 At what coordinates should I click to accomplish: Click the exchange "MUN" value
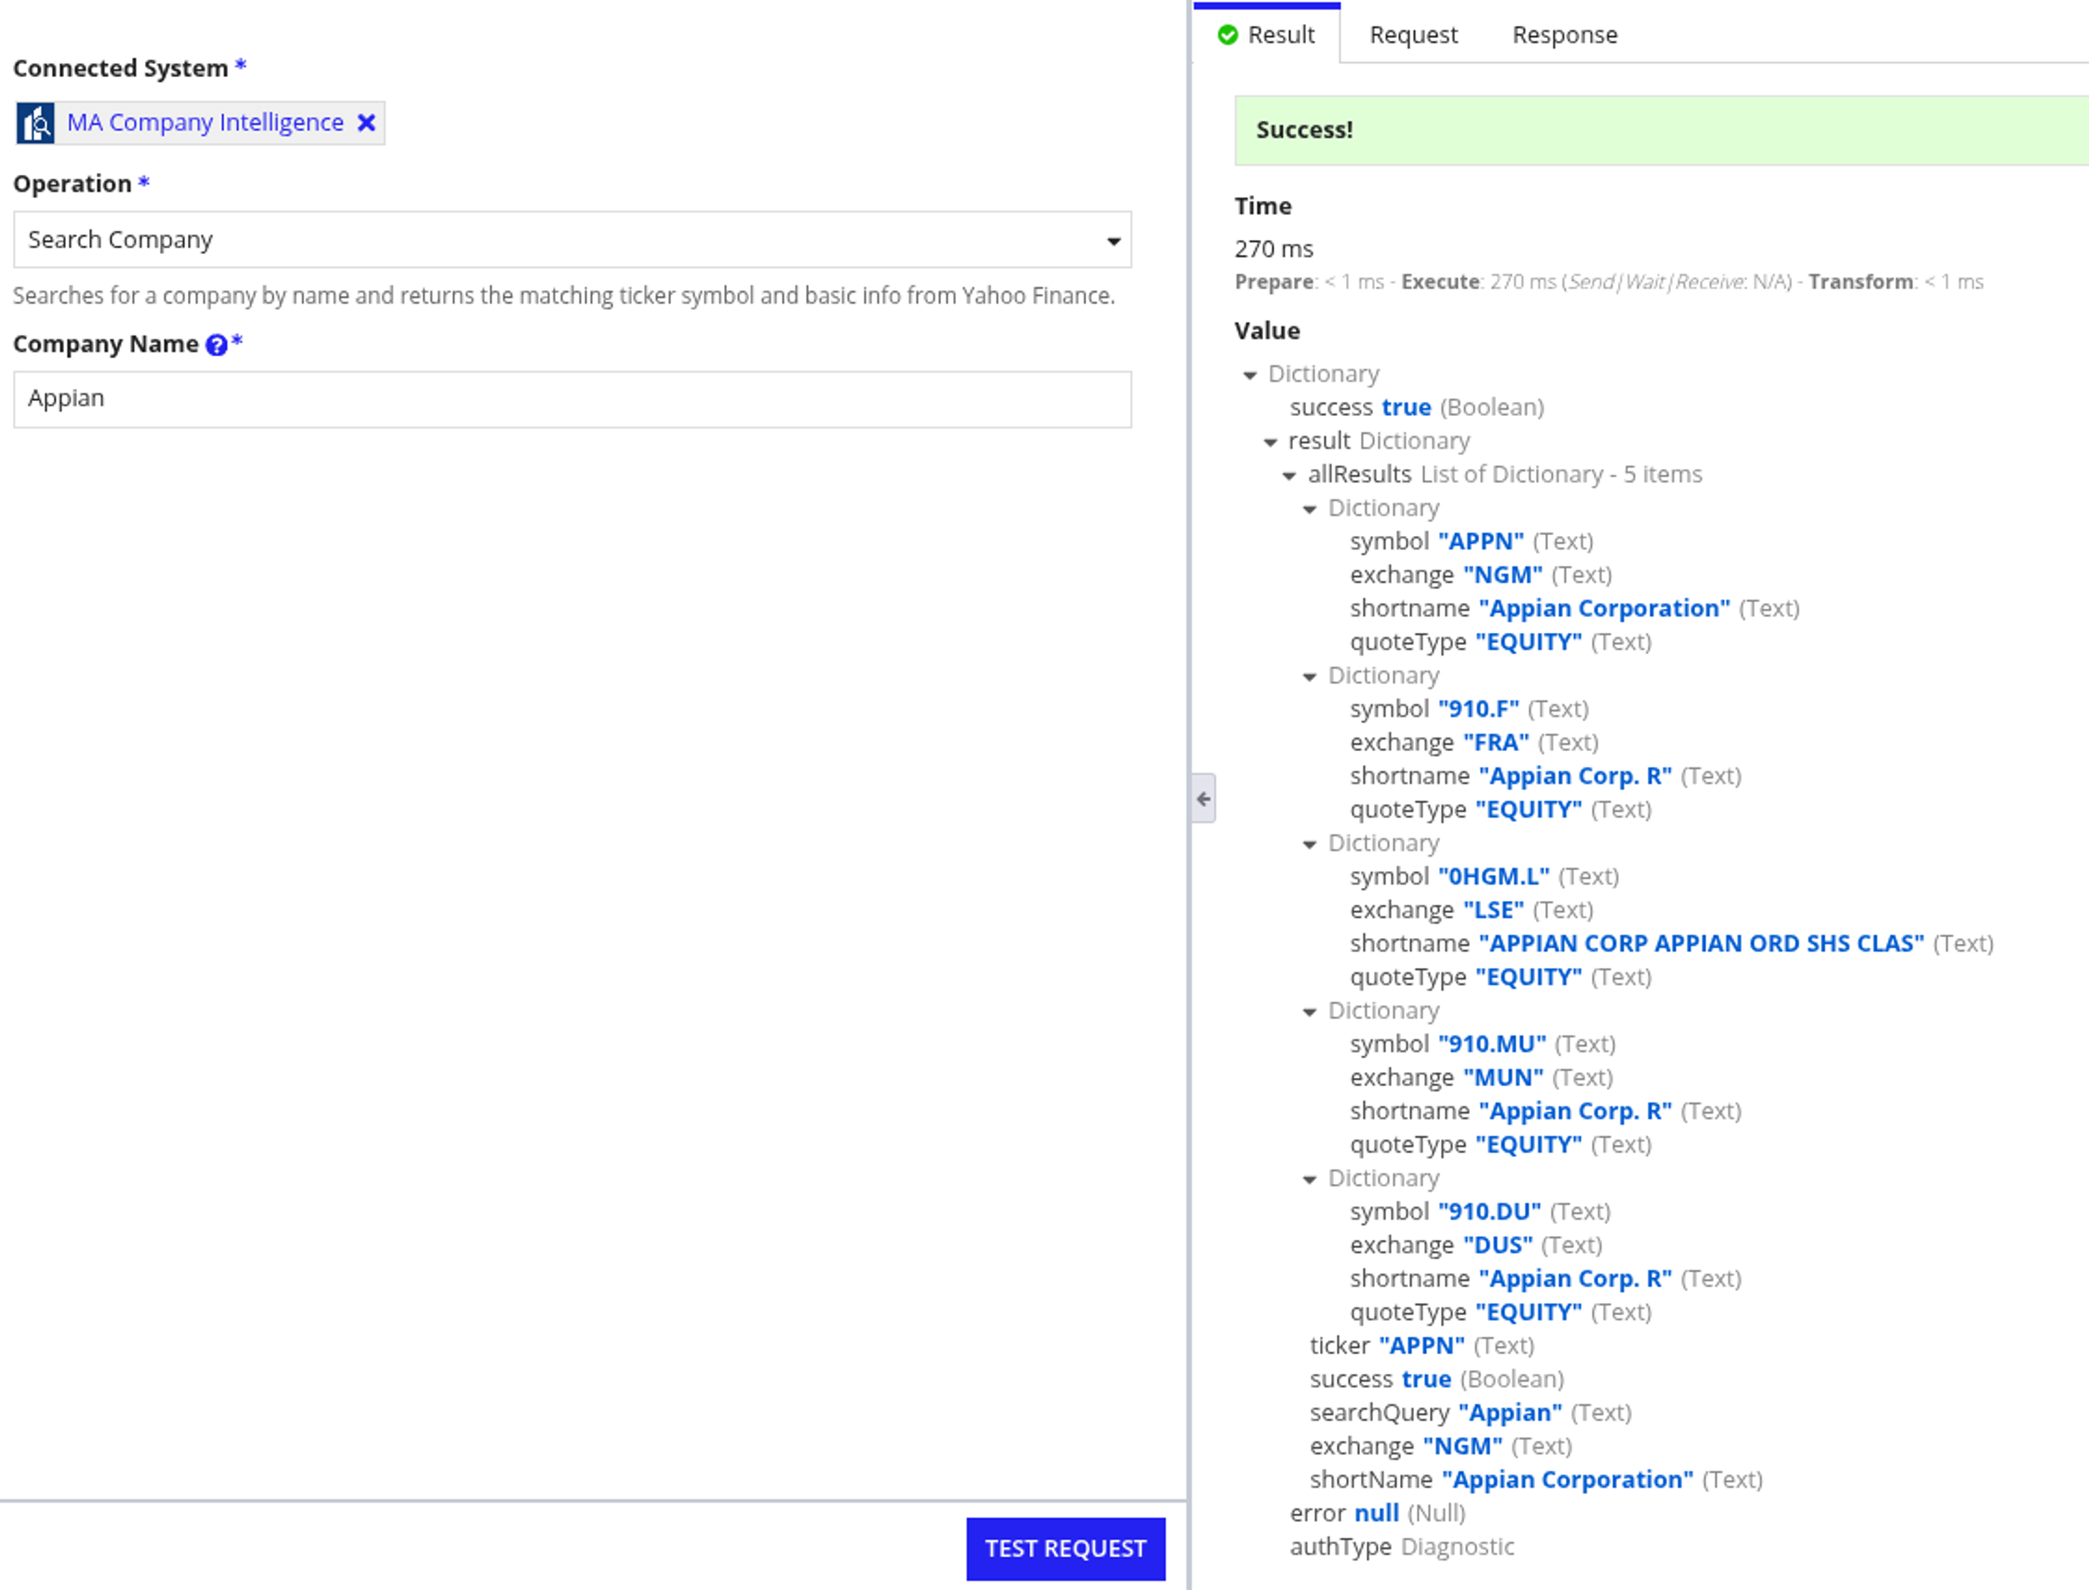(x=1502, y=1077)
